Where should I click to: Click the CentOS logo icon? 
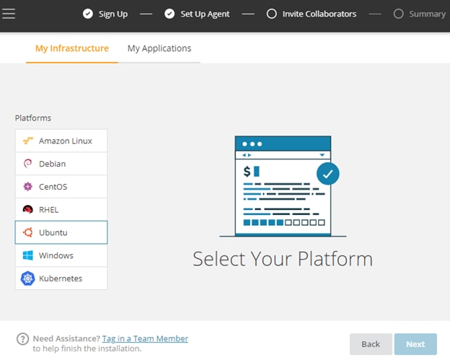(28, 187)
